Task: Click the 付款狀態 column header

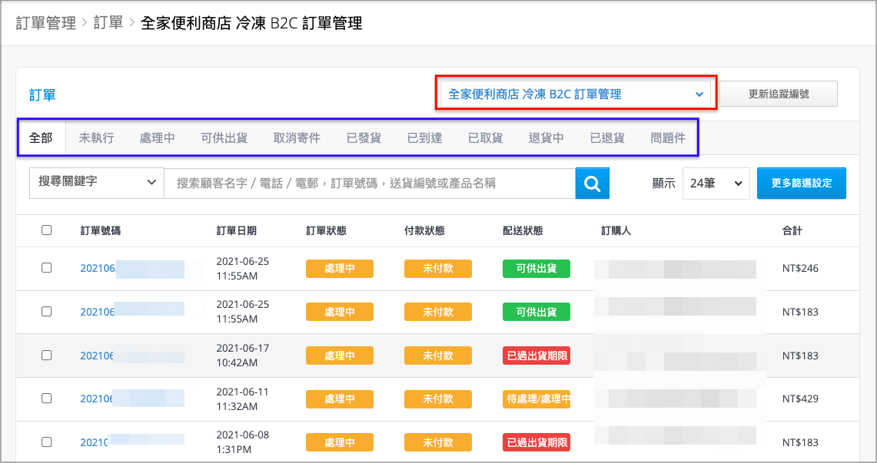Action: [424, 230]
